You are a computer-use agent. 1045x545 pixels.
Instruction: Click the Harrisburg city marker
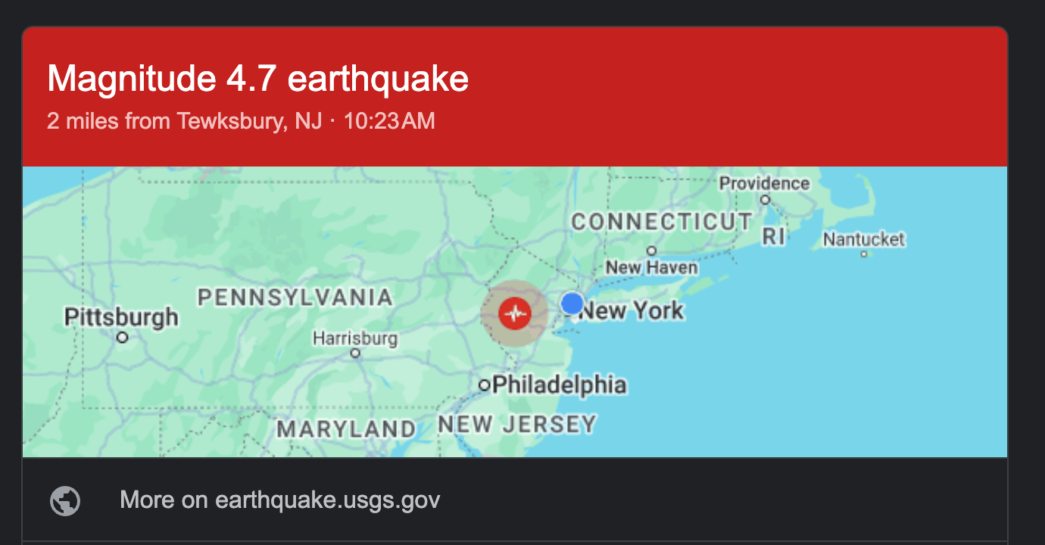tap(355, 353)
